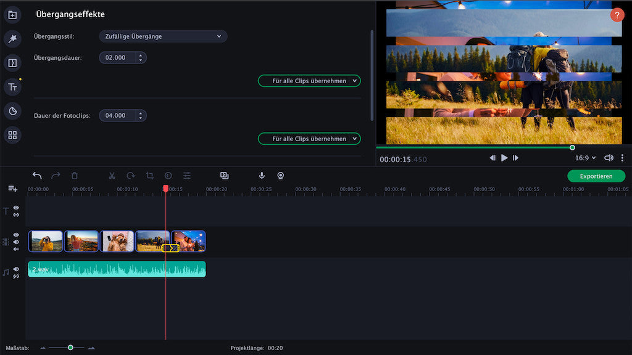
Task: Open the Übergangsstil dropdown
Action: tap(163, 36)
